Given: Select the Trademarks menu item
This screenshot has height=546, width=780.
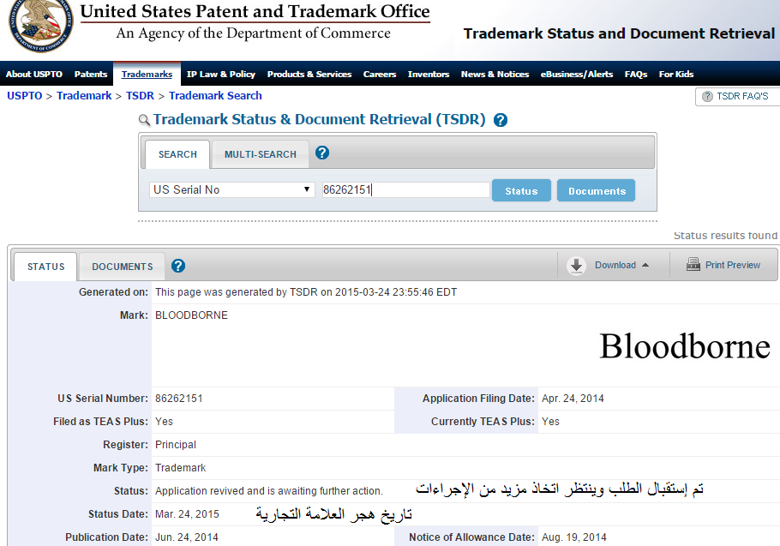Looking at the screenshot, I should tap(147, 74).
